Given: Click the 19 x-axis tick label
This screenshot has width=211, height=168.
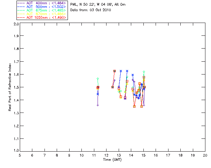Looking at the screenshot, I should click(193, 155).
